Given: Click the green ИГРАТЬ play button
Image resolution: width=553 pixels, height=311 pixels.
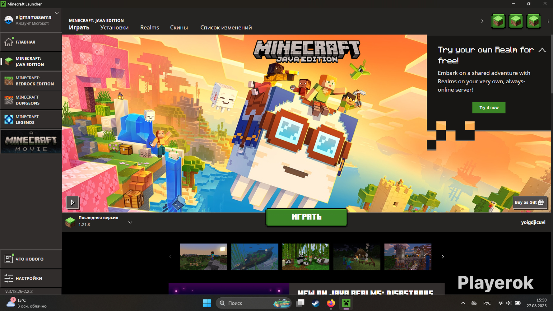Looking at the screenshot, I should click(x=306, y=217).
